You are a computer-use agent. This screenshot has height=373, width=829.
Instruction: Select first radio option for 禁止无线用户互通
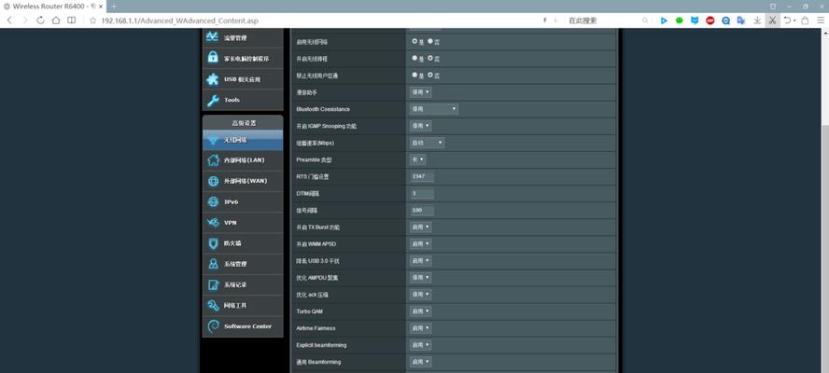(x=414, y=75)
